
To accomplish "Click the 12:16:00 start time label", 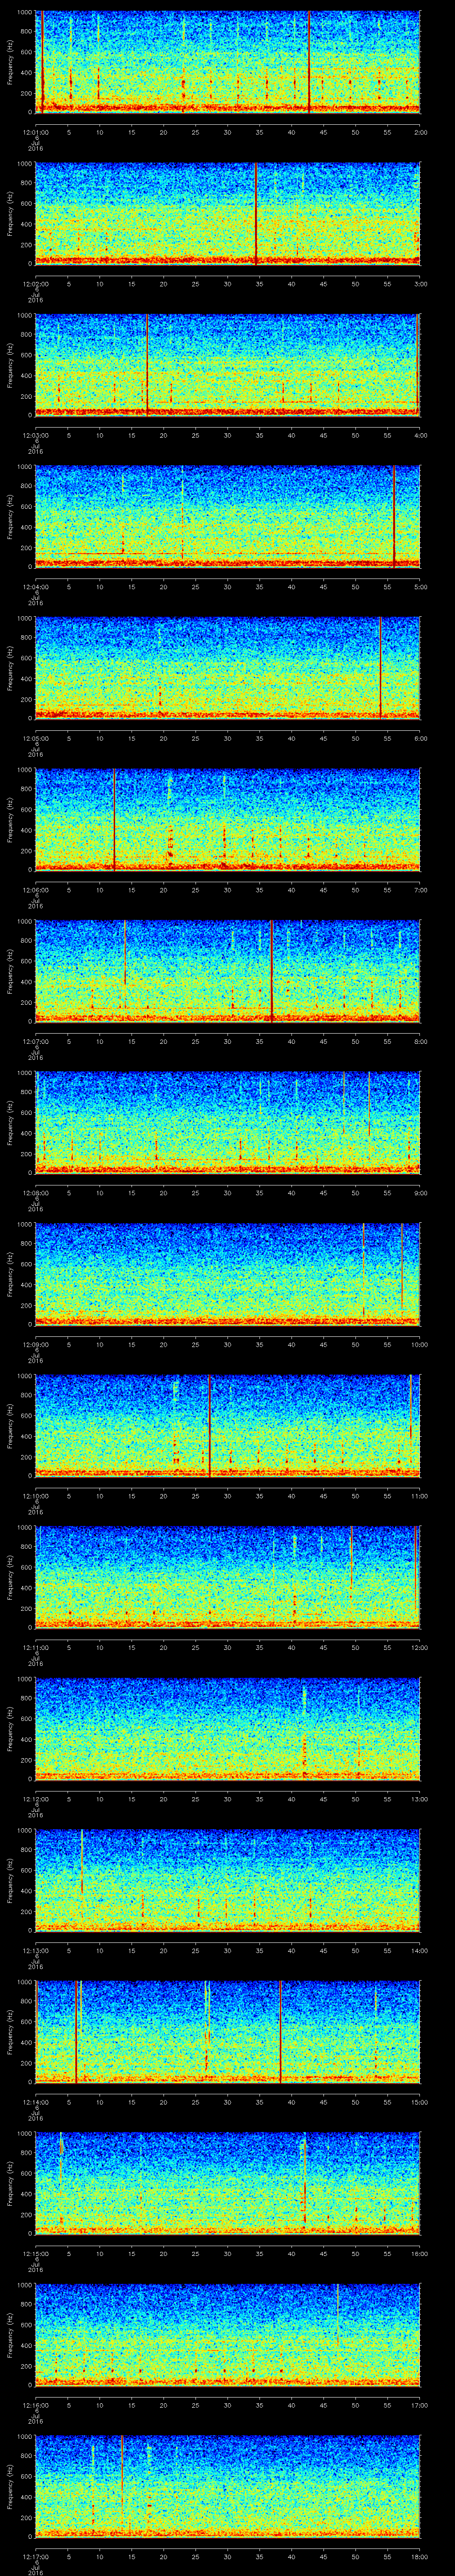I will (35, 2405).
